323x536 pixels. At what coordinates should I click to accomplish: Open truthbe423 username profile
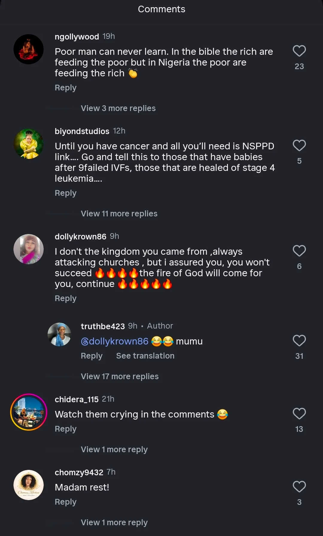[x=103, y=326]
